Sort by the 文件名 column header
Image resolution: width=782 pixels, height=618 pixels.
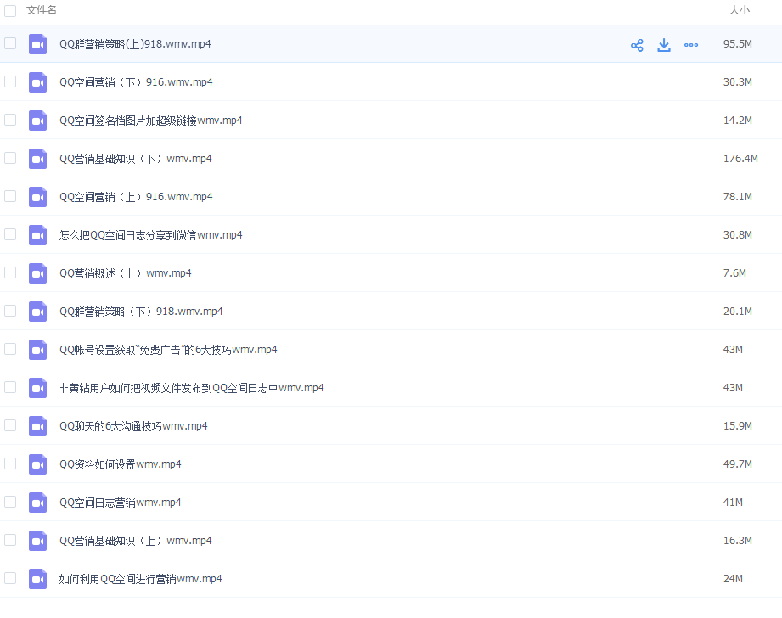(42, 10)
